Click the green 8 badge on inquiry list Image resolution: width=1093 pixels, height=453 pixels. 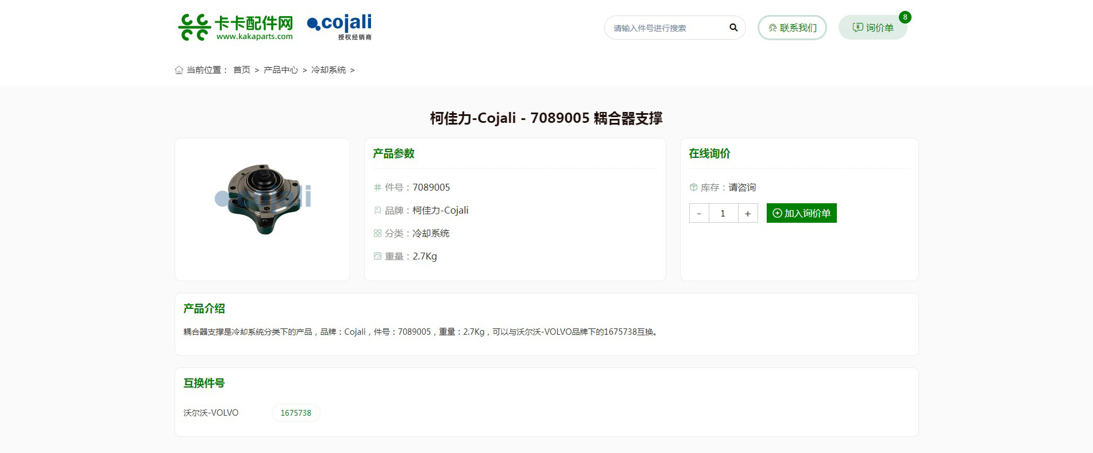click(905, 17)
